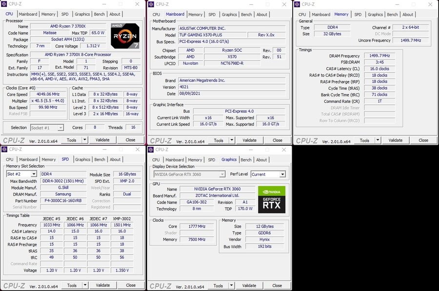Open the Socket #1 selection dropdown
Image resolution: width=439 pixels, height=291 pixels.
coord(47,128)
